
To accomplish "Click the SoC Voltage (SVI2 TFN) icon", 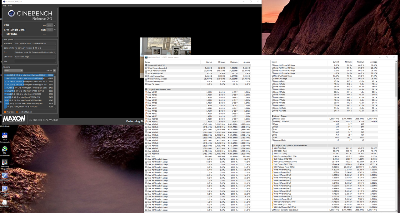I will click(272, 159).
